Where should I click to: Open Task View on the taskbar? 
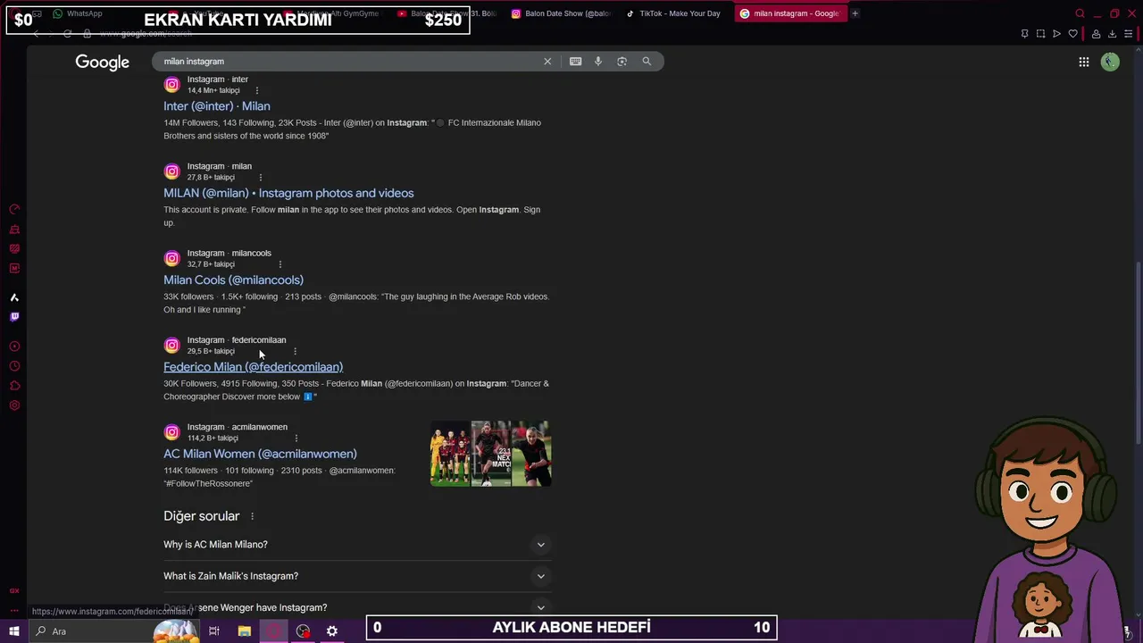coord(214,631)
